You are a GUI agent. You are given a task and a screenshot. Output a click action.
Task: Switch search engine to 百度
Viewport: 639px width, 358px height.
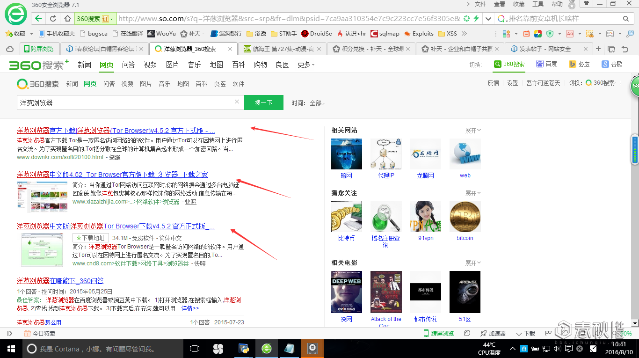tap(547, 64)
